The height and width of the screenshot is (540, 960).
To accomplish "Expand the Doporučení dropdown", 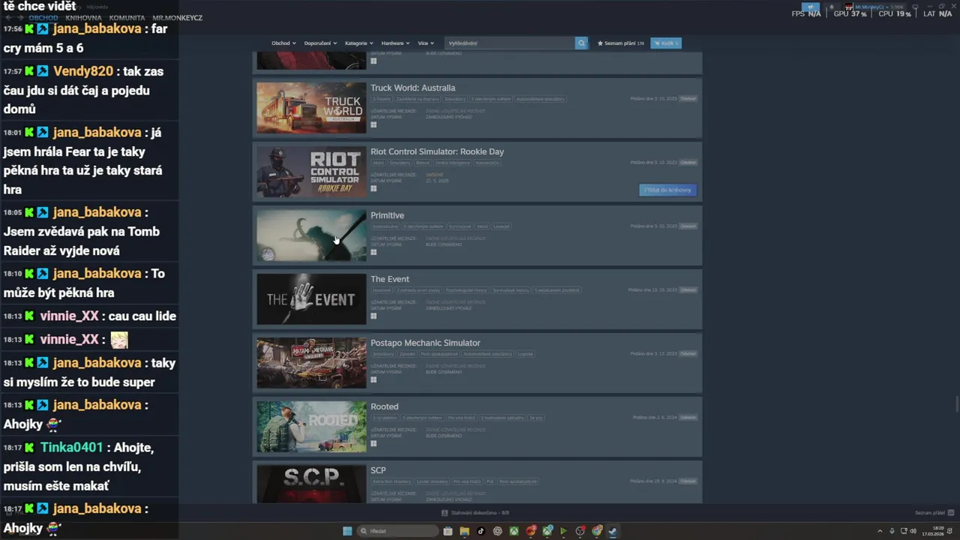I will 320,43.
